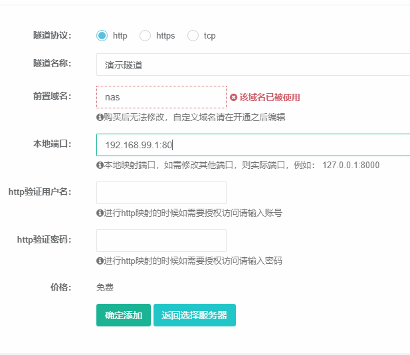Click info icon under http验证用户名 field

click(100, 213)
